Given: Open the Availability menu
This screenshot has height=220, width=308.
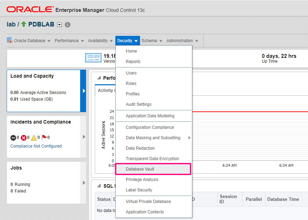Looking at the screenshot, I should coord(100,41).
